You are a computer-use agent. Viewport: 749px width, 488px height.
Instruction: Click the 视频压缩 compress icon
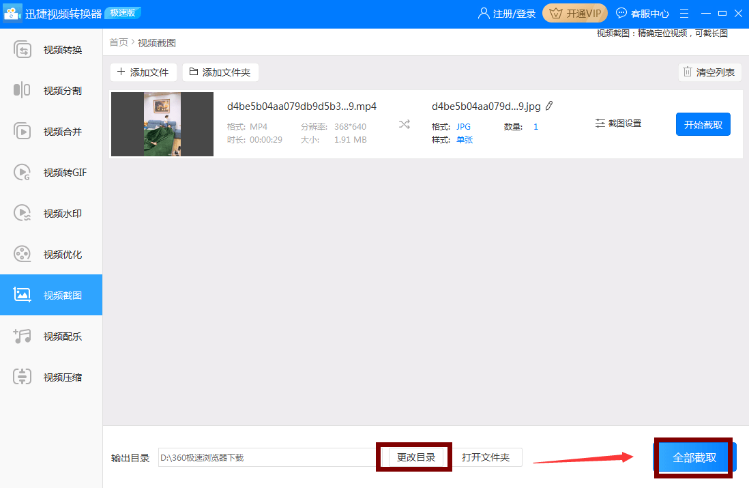click(22, 377)
